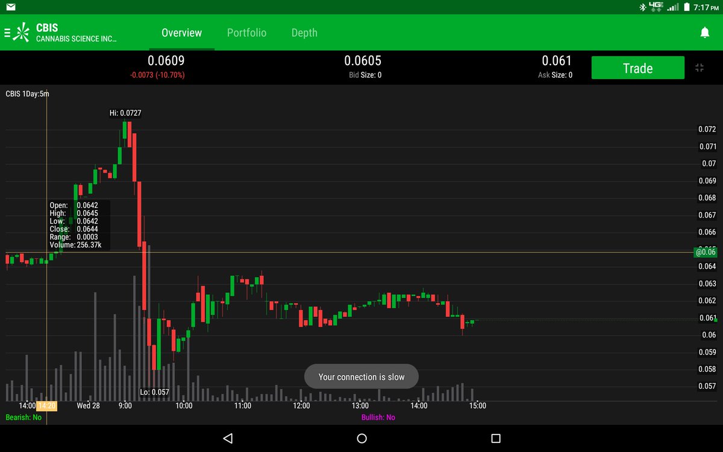Tap the CBIS 1Day:5m chart interval label
Image resolution: width=723 pixels, height=452 pixels.
[27, 93]
